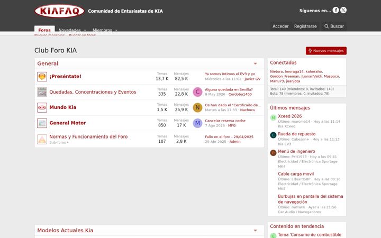Open green E avatar under Contenido en tendencia
The image size is (381, 238).
point(273,236)
